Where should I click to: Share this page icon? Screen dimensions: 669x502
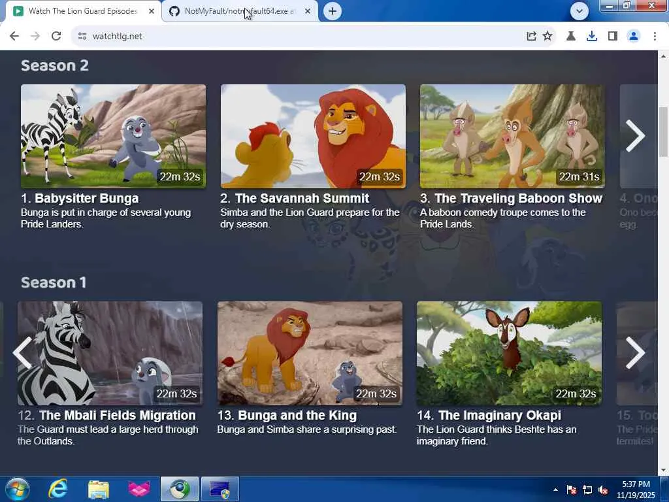tap(531, 37)
